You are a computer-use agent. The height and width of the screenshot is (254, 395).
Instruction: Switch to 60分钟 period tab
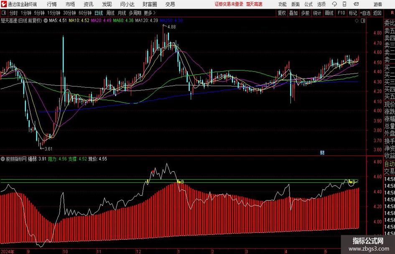click(85, 13)
